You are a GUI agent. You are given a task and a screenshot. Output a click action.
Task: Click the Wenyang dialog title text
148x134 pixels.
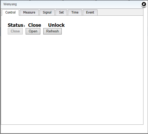(10, 4)
